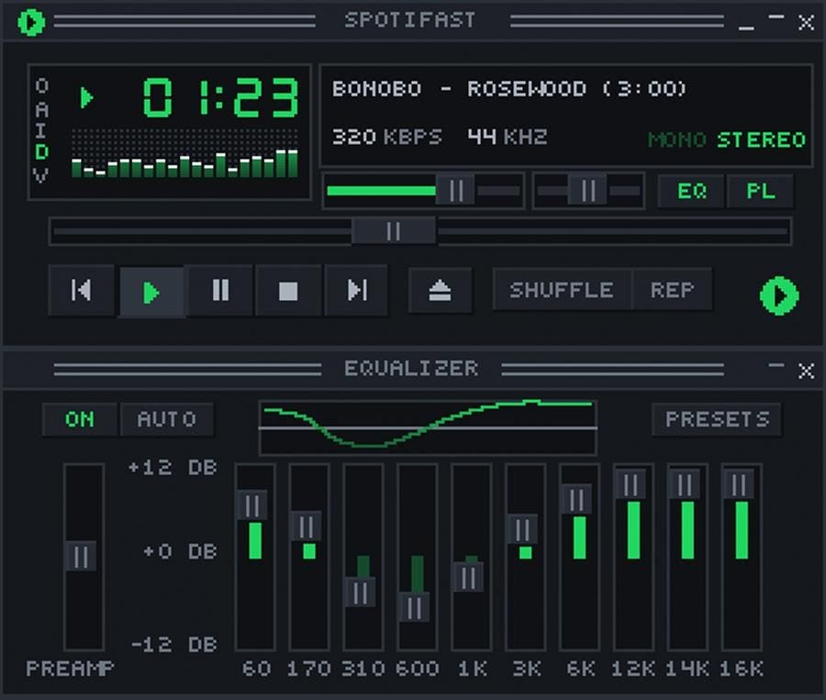Click the 6K band slider handle
This screenshot has width=826, height=700.
576,499
